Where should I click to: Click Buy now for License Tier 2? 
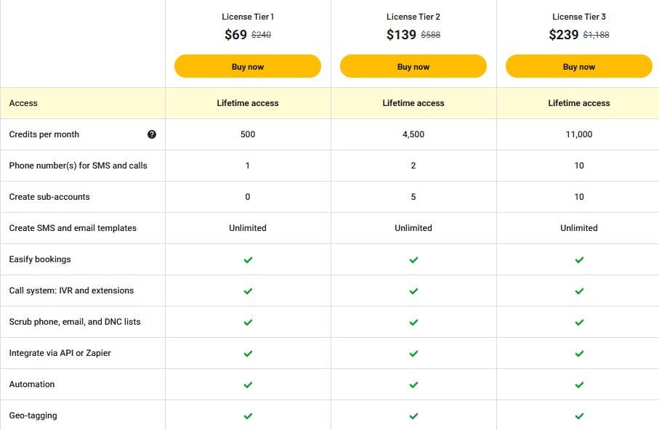click(413, 66)
